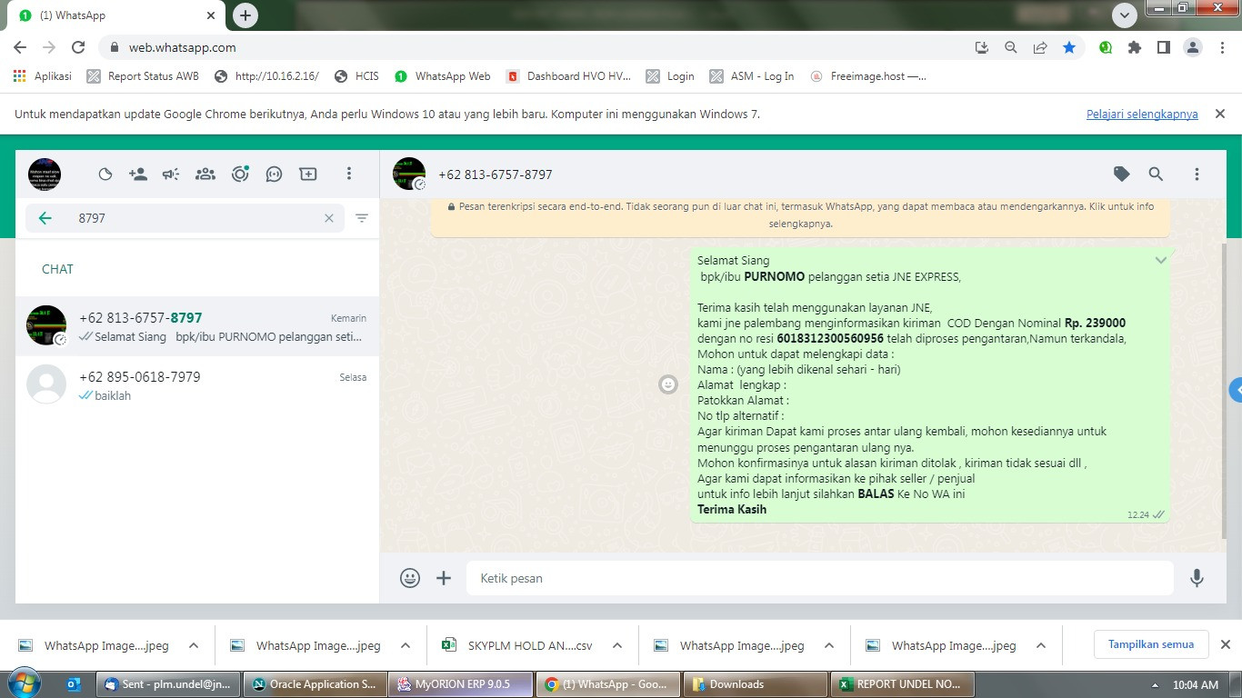React to message with emoji smiley button
1242x698 pixels.
click(x=668, y=384)
